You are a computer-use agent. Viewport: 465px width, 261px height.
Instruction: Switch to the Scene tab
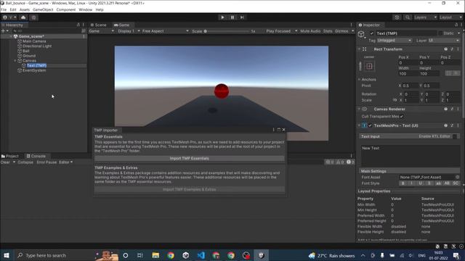(99, 25)
